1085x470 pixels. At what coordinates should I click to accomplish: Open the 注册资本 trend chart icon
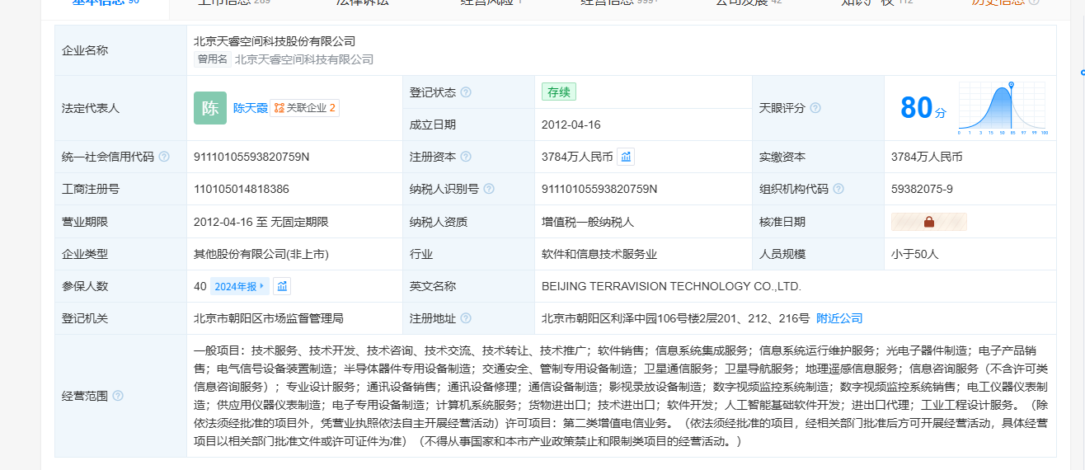(626, 157)
